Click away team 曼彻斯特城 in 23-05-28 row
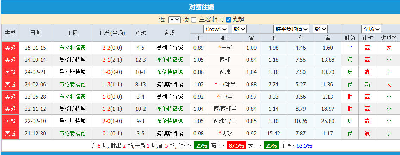This screenshot has width=400, height=155. [170, 97]
